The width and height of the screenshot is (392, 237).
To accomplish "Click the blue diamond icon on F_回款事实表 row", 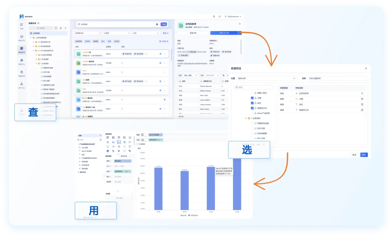I will (164, 99).
